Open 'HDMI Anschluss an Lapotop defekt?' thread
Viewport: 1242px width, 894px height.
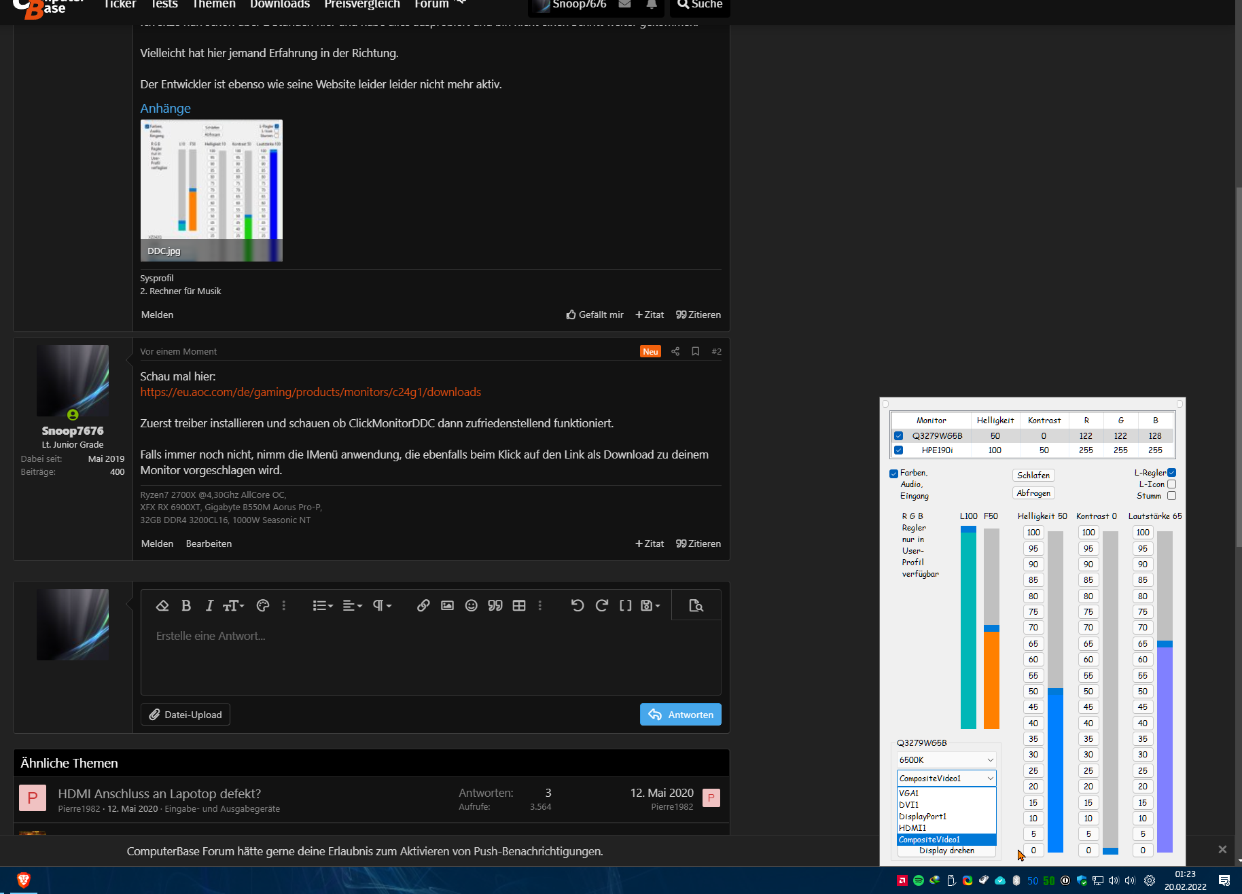pos(159,793)
